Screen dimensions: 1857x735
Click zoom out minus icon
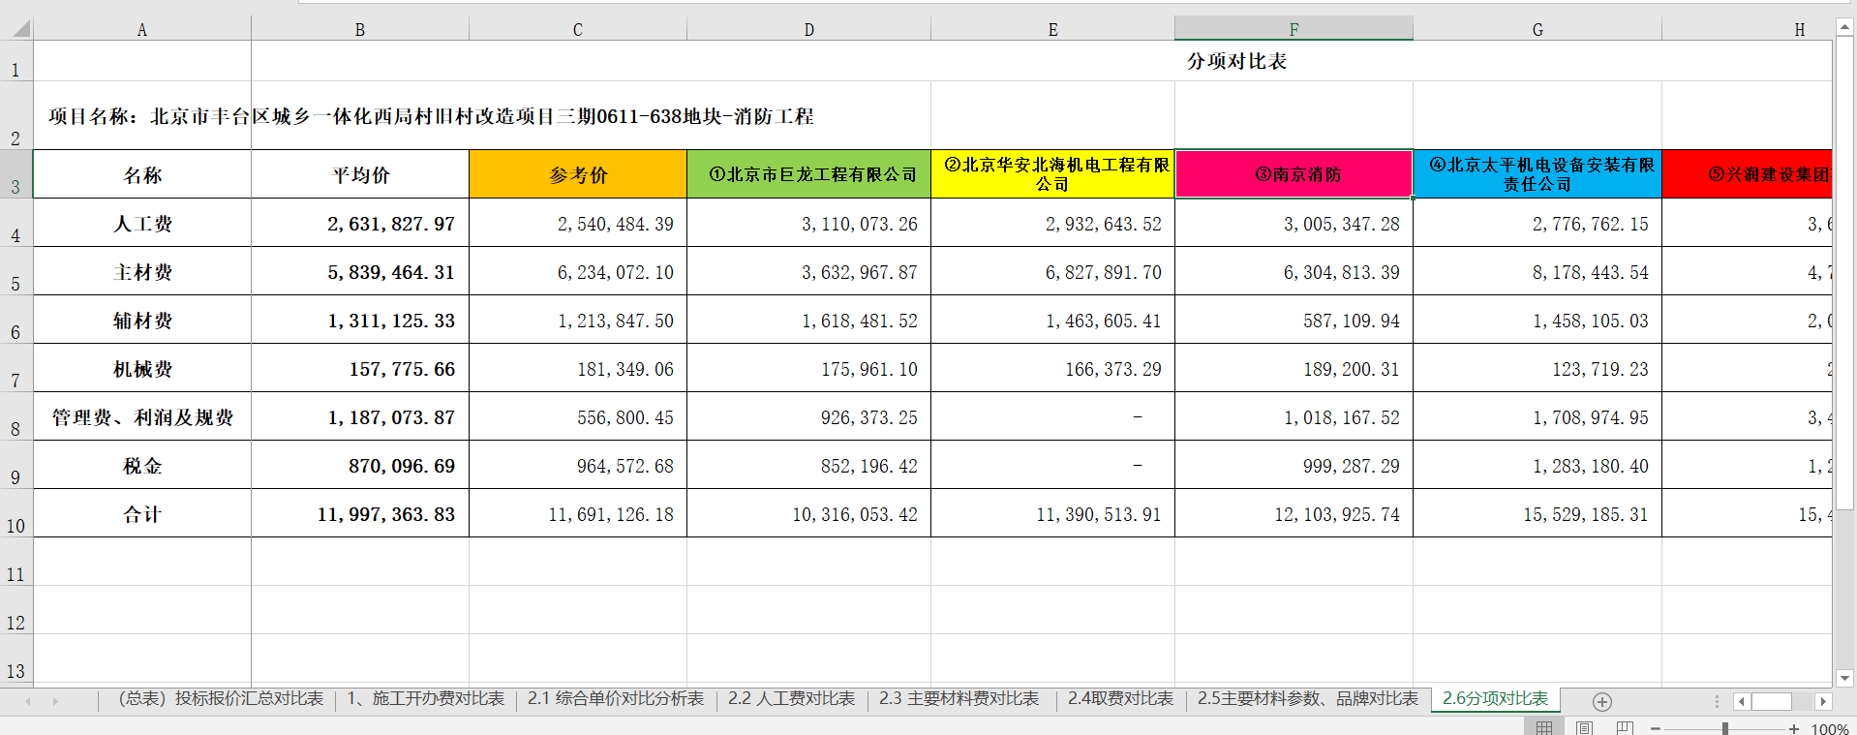pos(1656,728)
